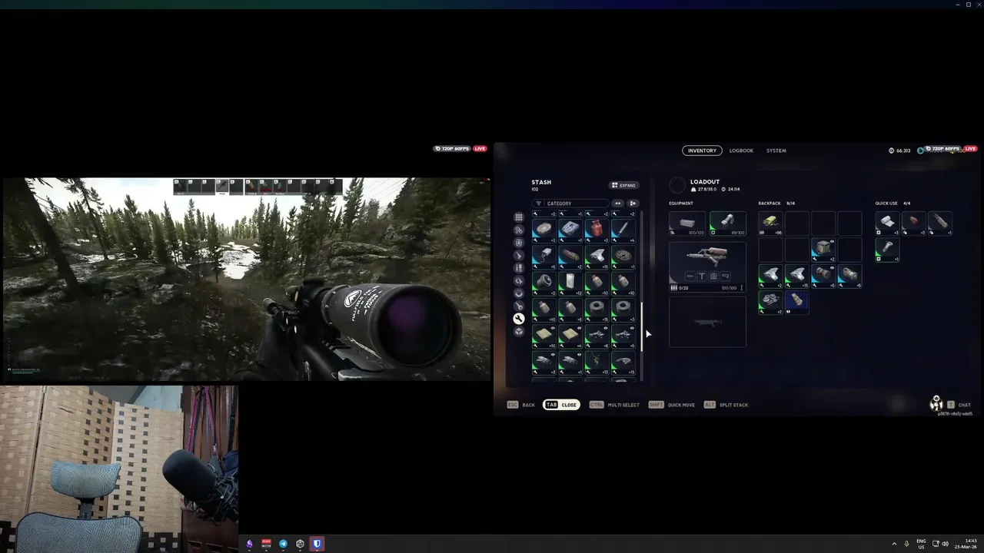
Task: Select the ammo magazine category in stash sidebar
Action: click(519, 268)
